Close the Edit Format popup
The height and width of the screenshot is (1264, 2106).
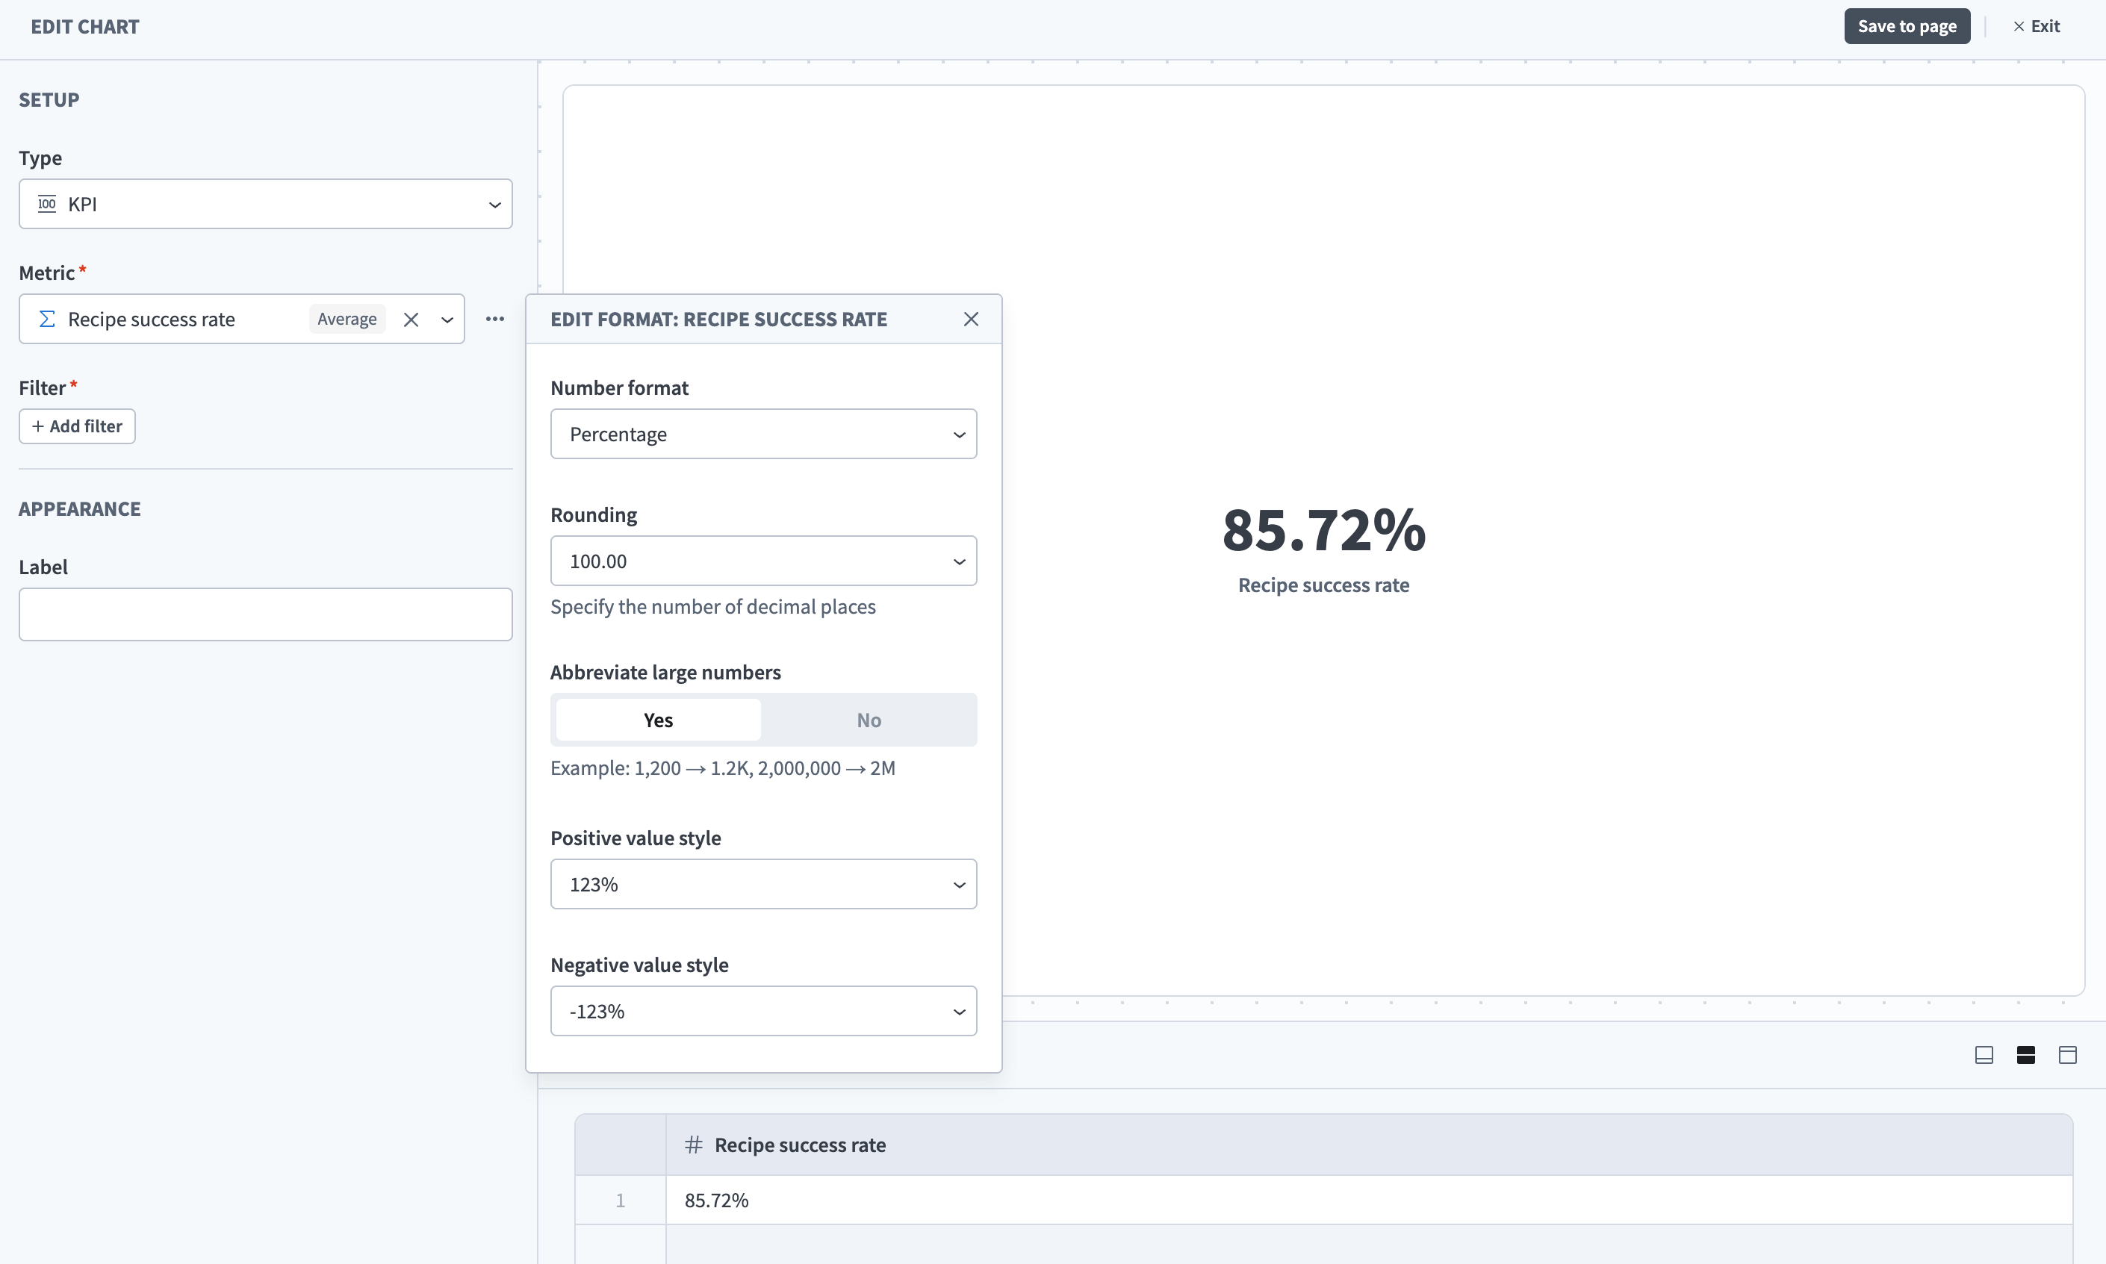tap(971, 320)
